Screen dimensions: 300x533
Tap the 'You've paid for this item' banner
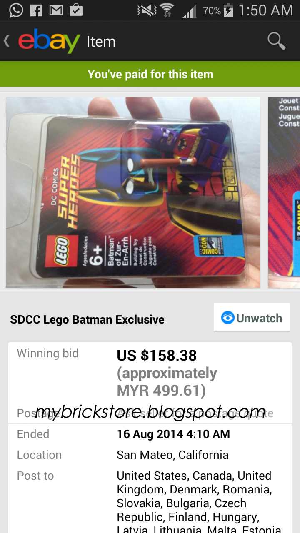(150, 74)
